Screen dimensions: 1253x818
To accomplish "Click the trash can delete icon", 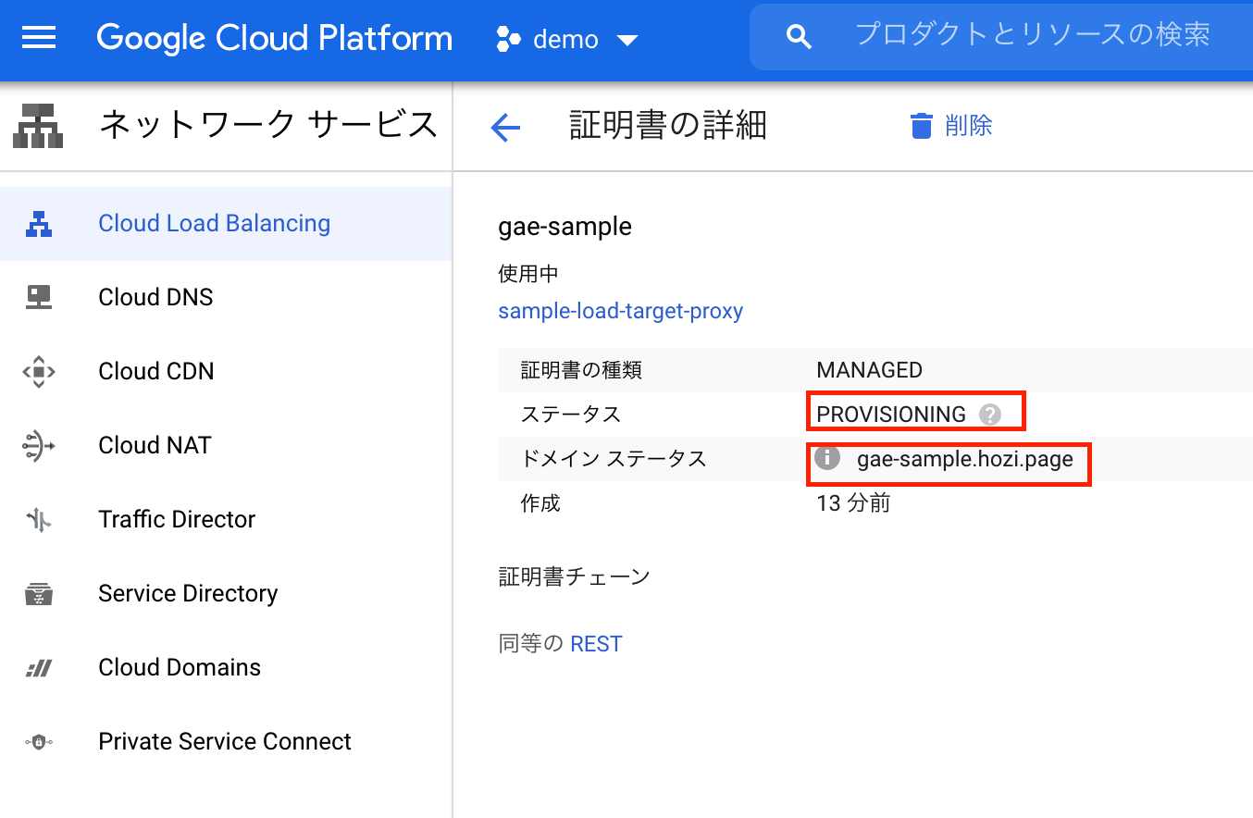I will click(x=921, y=126).
